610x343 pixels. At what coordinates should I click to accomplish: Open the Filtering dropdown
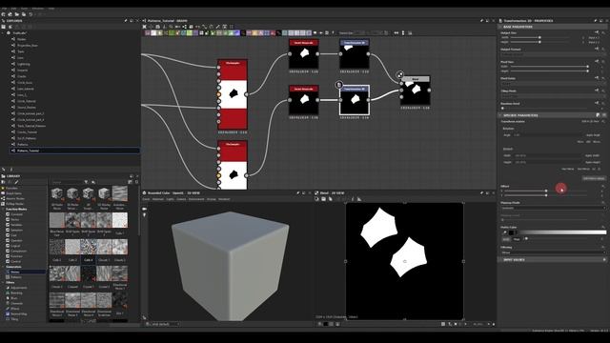point(553,252)
